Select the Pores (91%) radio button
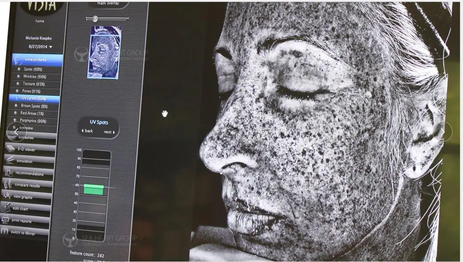Image resolution: width=463 pixels, height=262 pixels. [17, 91]
